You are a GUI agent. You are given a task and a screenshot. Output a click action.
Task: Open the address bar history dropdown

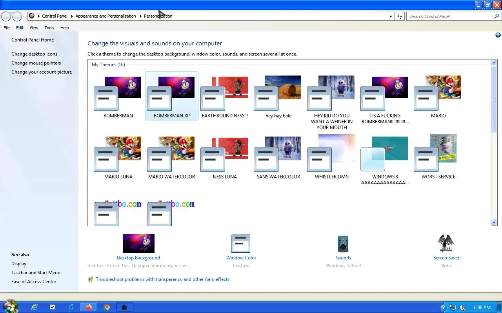pos(391,16)
